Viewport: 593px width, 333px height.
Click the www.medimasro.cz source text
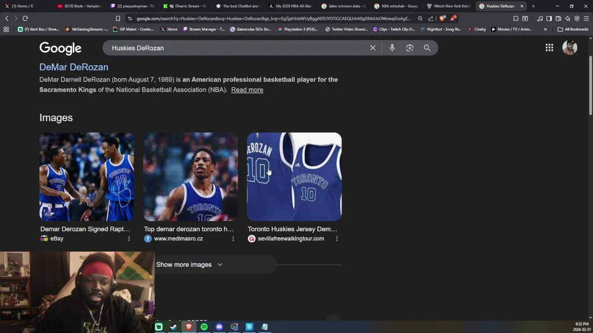tap(178, 239)
